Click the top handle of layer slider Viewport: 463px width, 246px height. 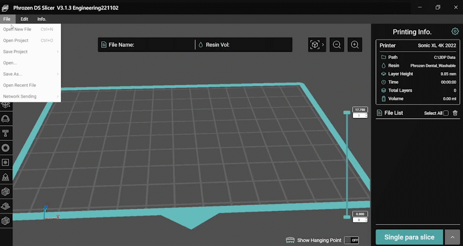pos(347,113)
